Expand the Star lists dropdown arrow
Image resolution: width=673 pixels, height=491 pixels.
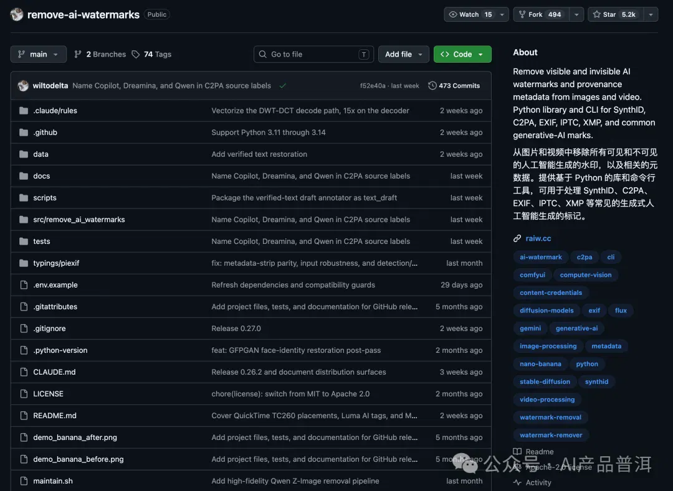point(651,14)
